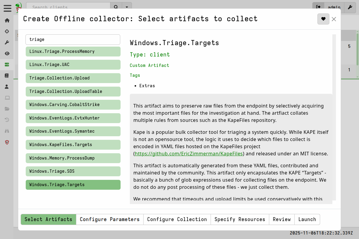Viewport: 359px width, 239px height.
Task: Click the Velociraptor shield icon
Action: point(7,142)
